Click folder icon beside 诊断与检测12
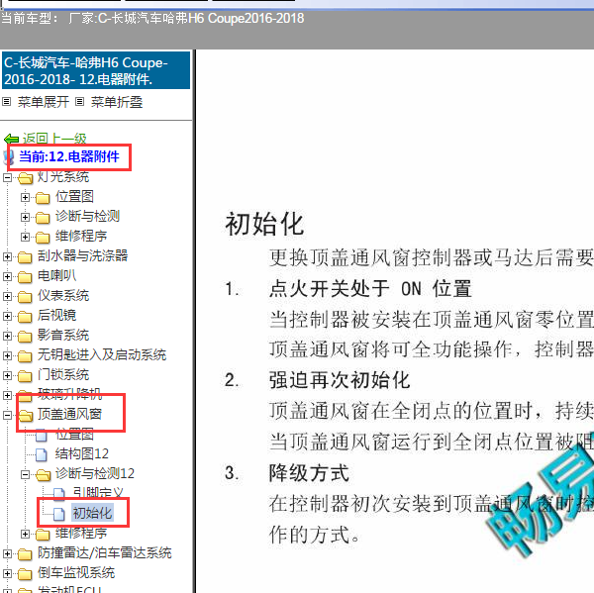 (x=43, y=475)
